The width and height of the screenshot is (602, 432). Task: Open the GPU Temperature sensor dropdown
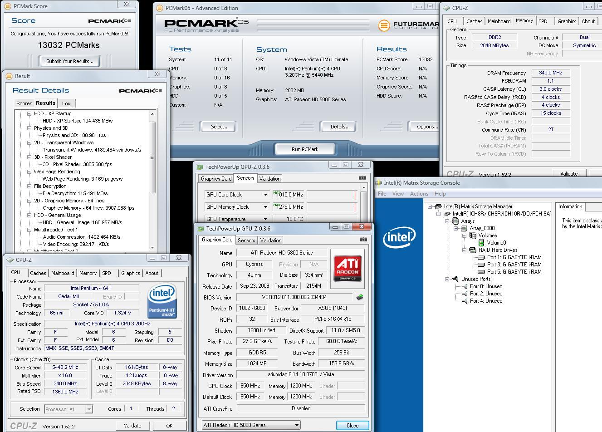(265, 219)
